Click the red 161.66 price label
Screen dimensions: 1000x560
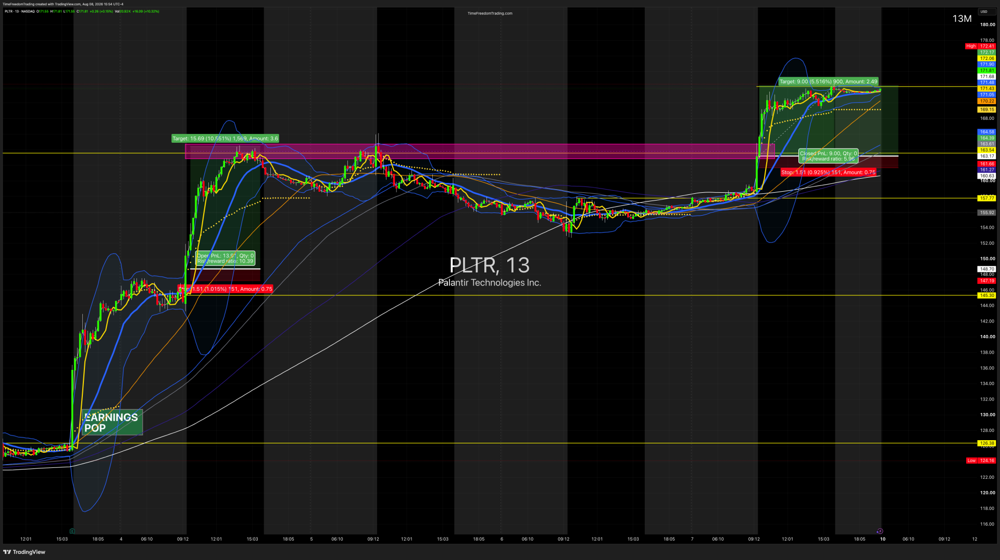(x=987, y=164)
